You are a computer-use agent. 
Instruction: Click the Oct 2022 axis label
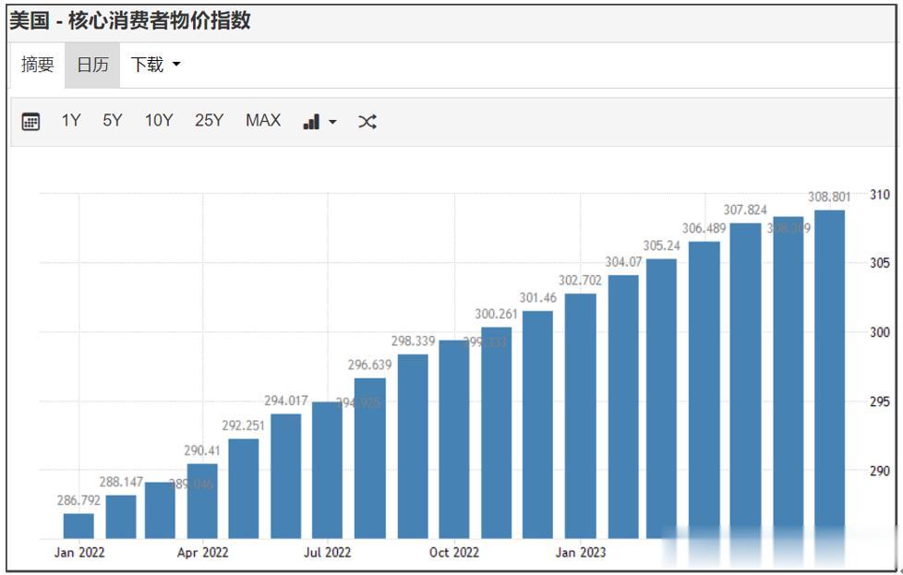tap(453, 553)
